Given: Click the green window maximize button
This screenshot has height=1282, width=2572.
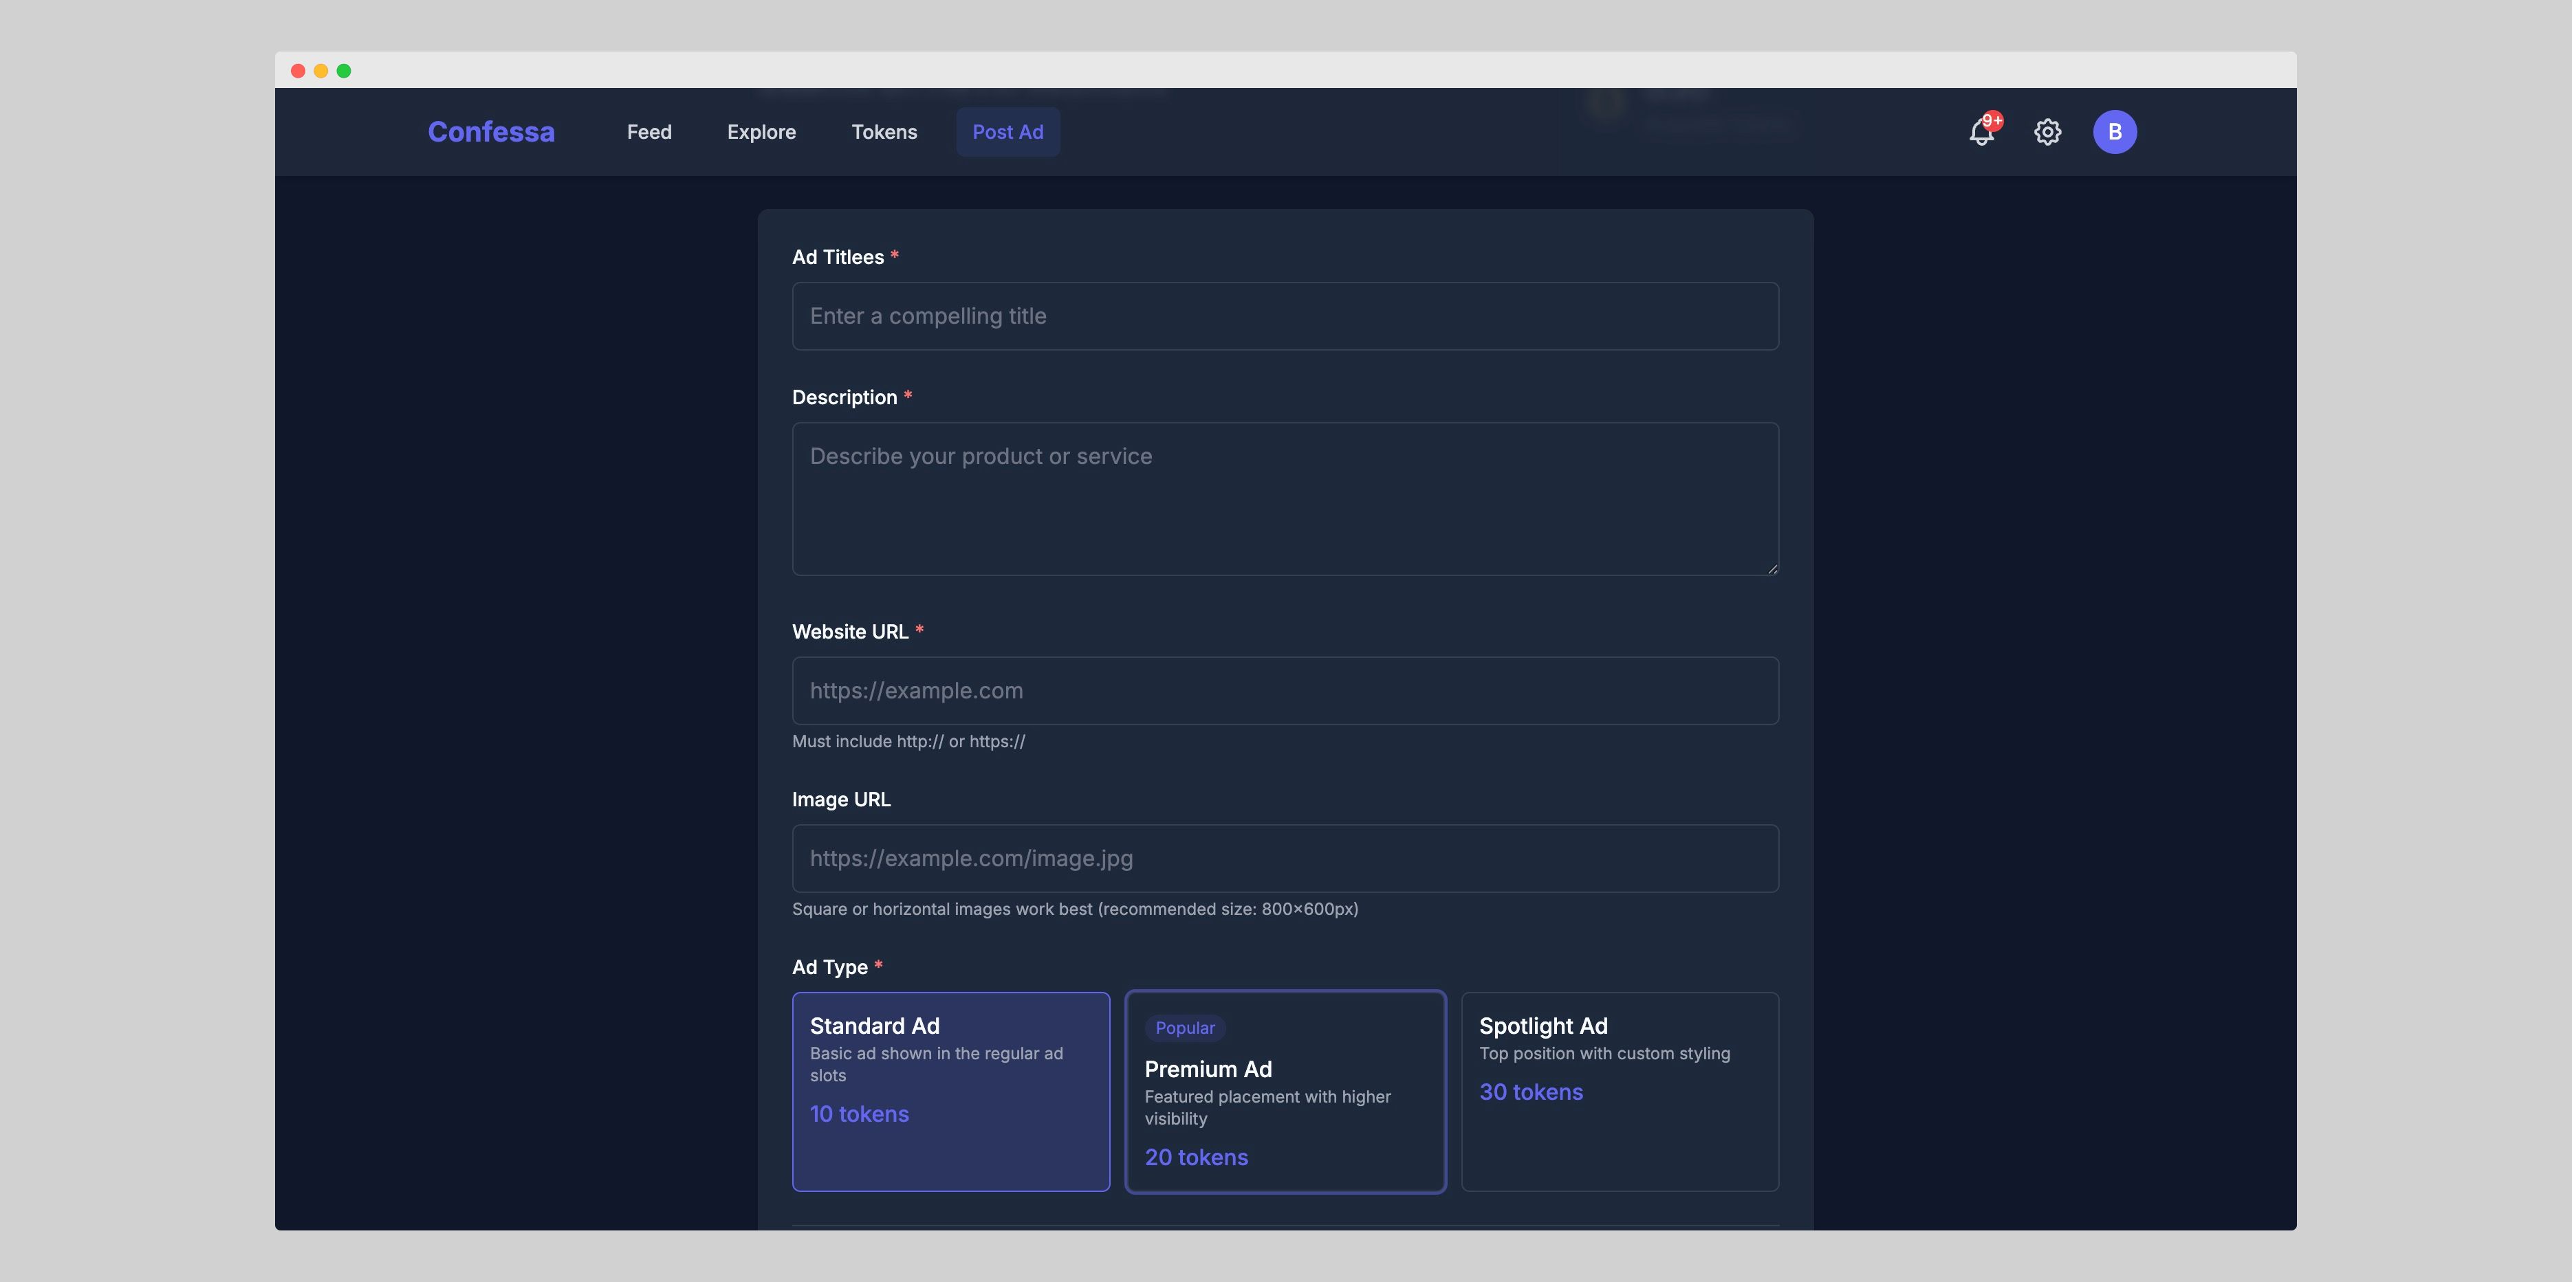Looking at the screenshot, I should 343,71.
